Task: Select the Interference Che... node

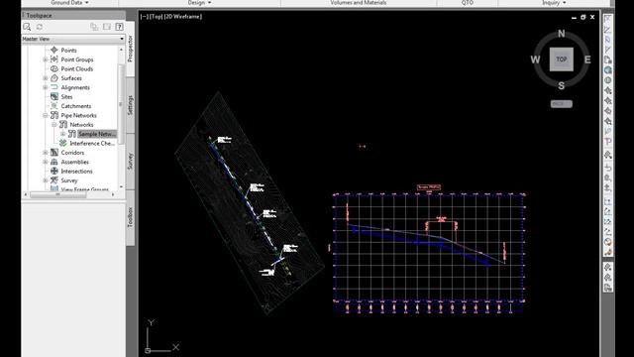Action: pyautogui.click(x=92, y=143)
